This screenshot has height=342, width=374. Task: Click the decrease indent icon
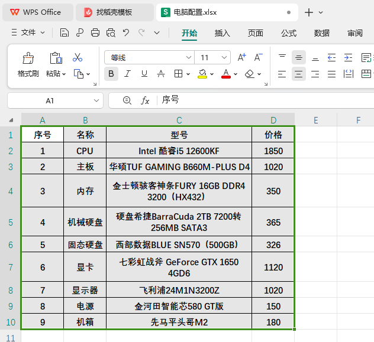(331, 58)
